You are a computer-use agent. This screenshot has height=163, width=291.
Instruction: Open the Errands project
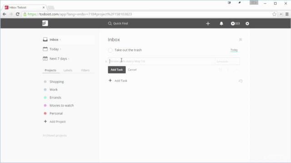pos(55,98)
